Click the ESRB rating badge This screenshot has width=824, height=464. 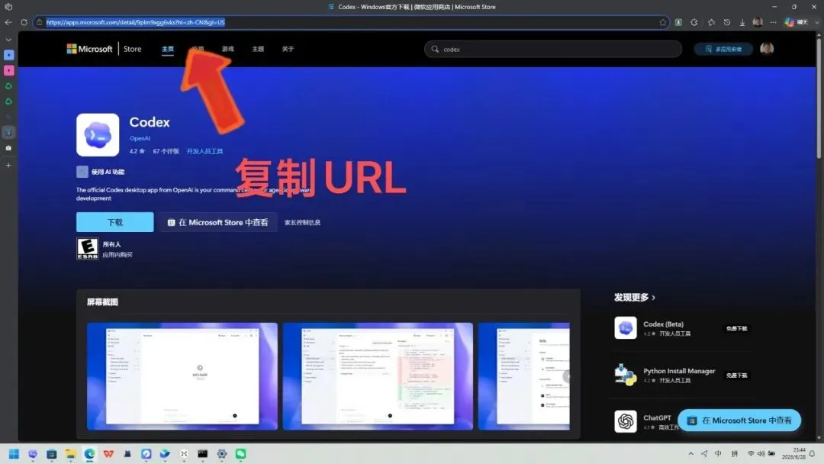[x=87, y=249]
